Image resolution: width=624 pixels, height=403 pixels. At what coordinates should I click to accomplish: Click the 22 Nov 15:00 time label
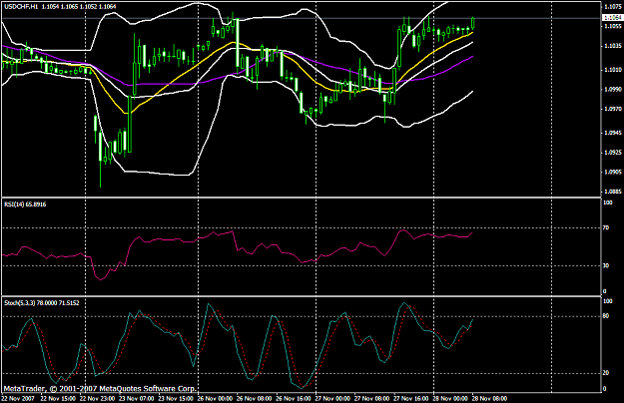58,398
